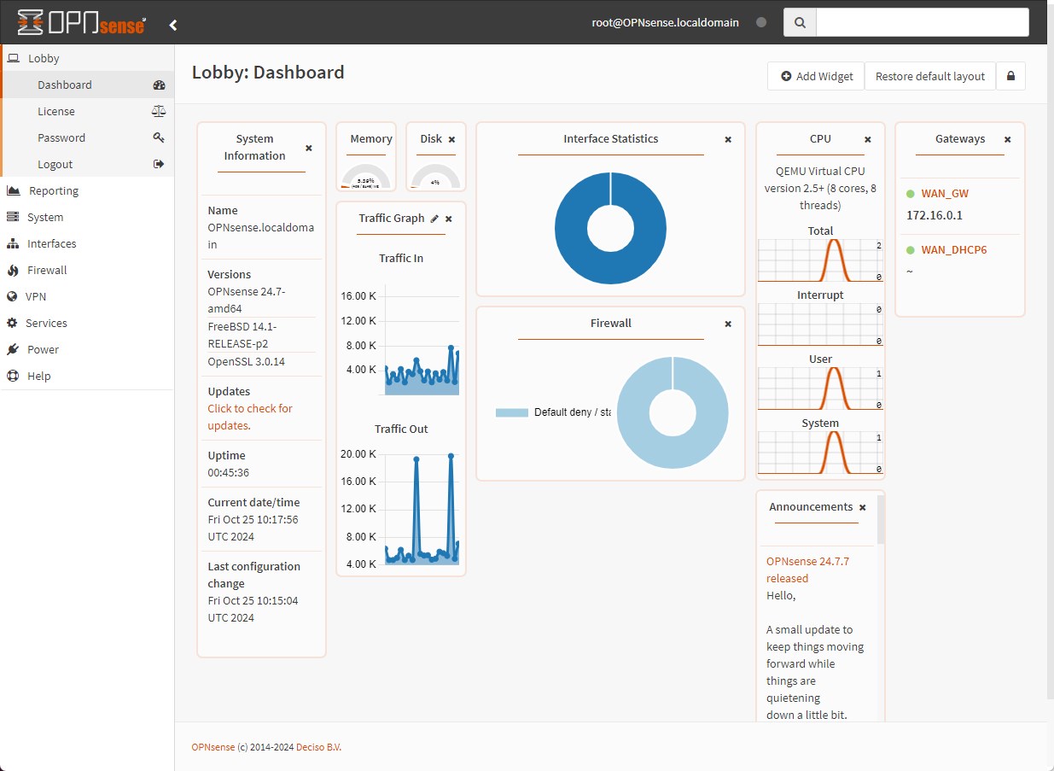
Task: Expand the System sidebar section
Action: (44, 217)
